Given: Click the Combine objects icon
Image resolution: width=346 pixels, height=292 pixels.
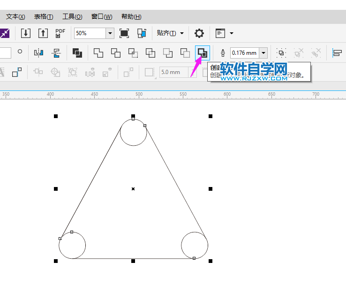Looking at the screenshot, I should pos(77,52).
